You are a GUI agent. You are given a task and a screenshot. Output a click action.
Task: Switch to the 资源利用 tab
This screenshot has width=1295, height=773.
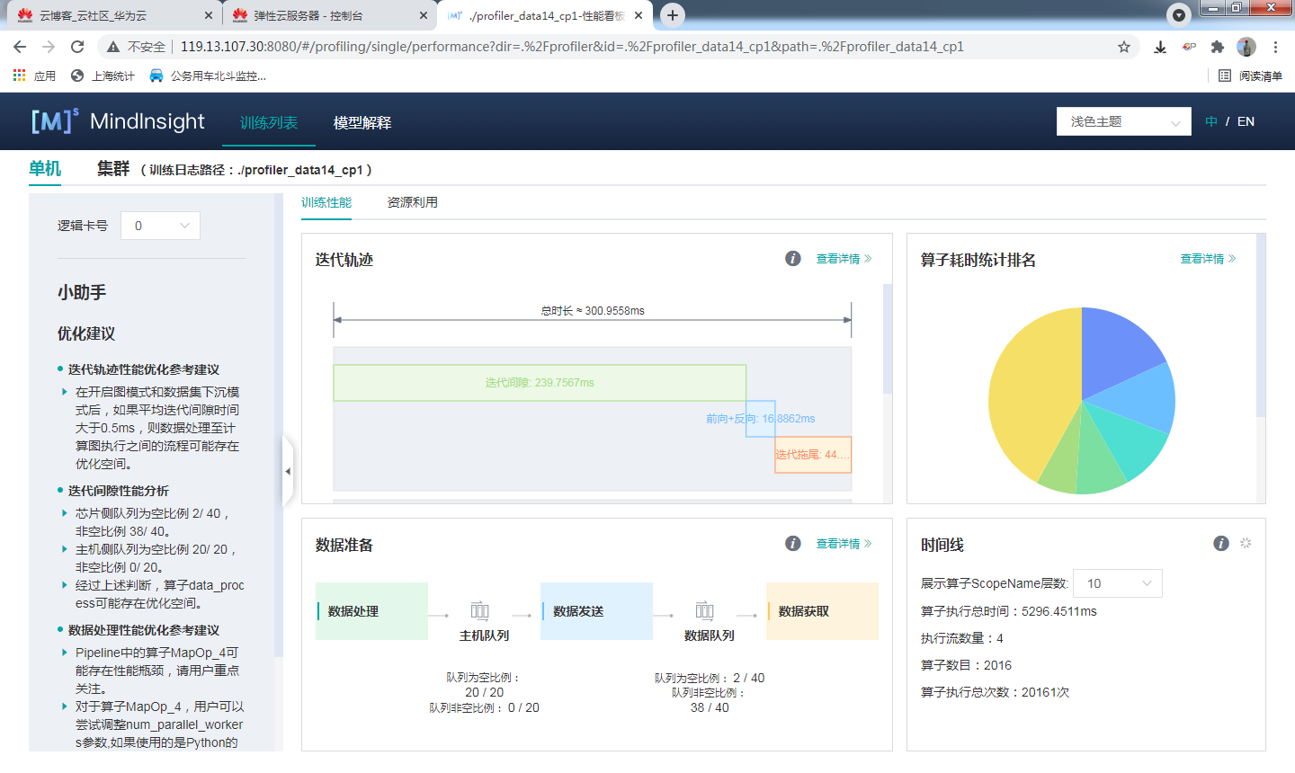[413, 202]
